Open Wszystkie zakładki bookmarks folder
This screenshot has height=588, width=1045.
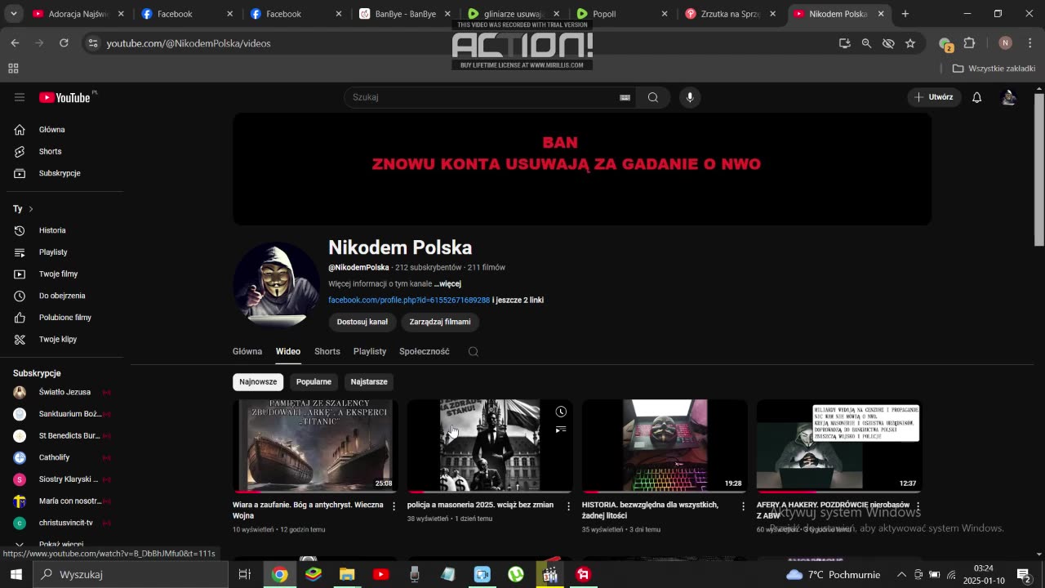pyautogui.click(x=994, y=69)
